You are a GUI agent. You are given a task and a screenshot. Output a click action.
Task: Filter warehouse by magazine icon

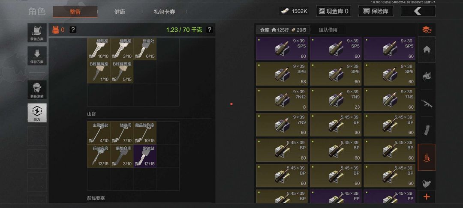[427, 130]
